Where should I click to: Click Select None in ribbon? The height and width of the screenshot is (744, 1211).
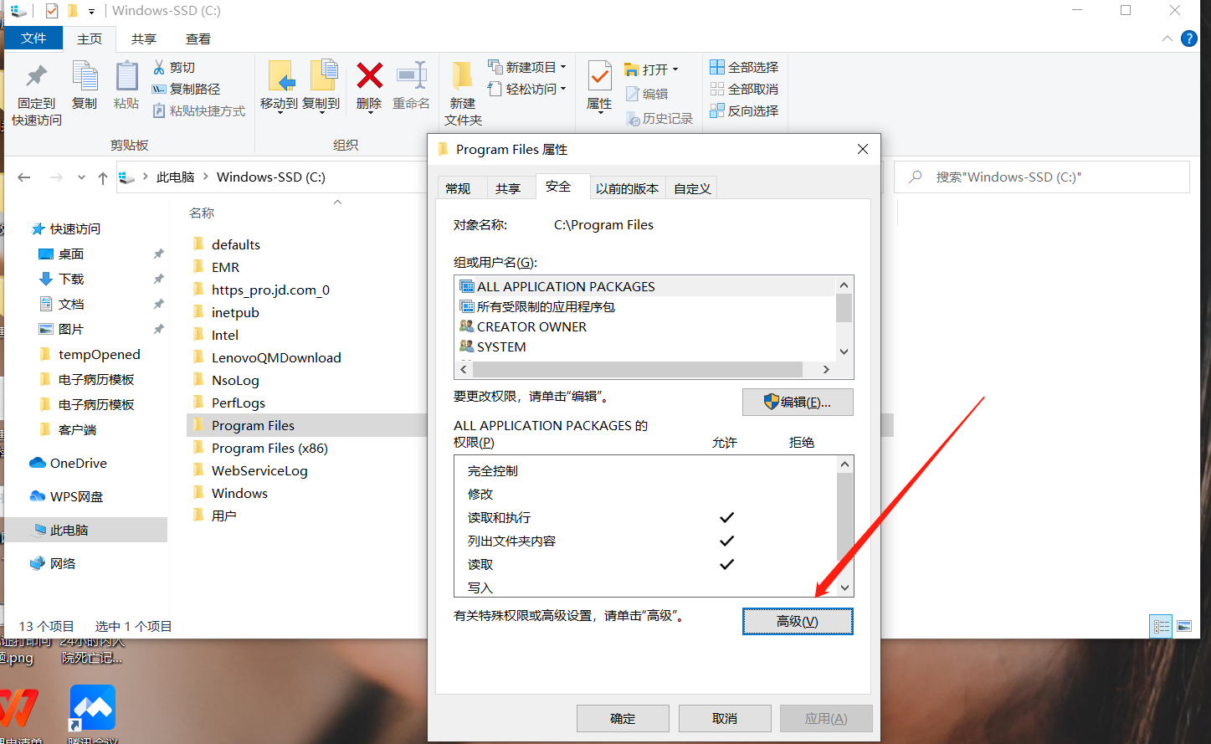coord(744,89)
